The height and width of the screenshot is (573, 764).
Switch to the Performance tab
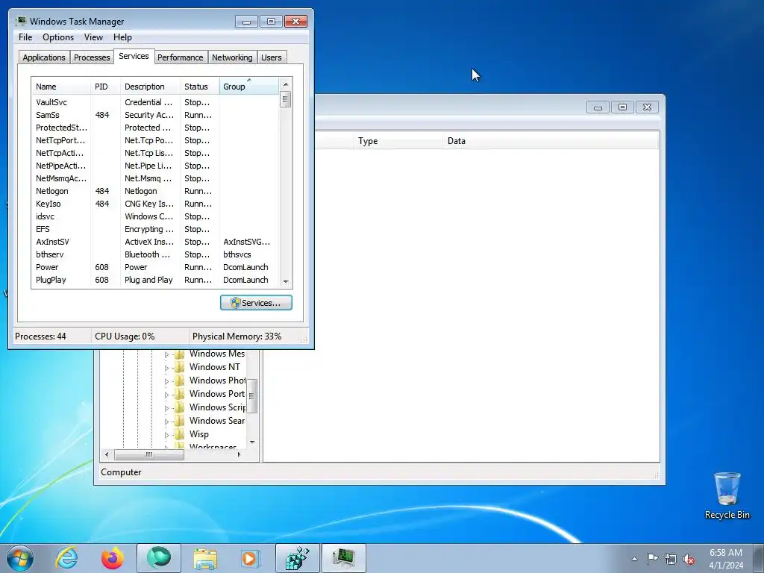[181, 57]
